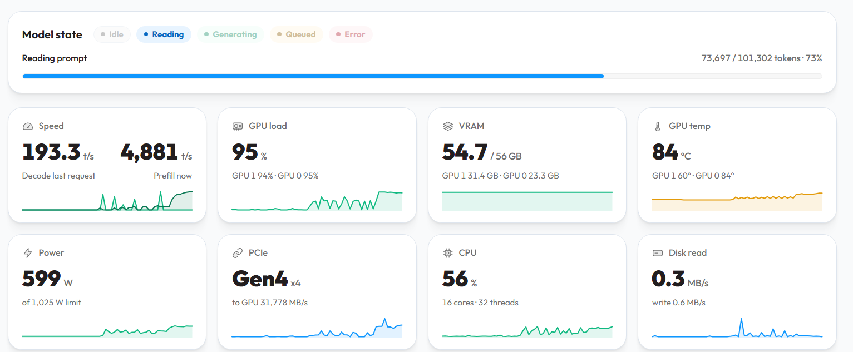Click the 'PCIe' card title
Image resolution: width=853 pixels, height=352 pixels.
pos(258,253)
